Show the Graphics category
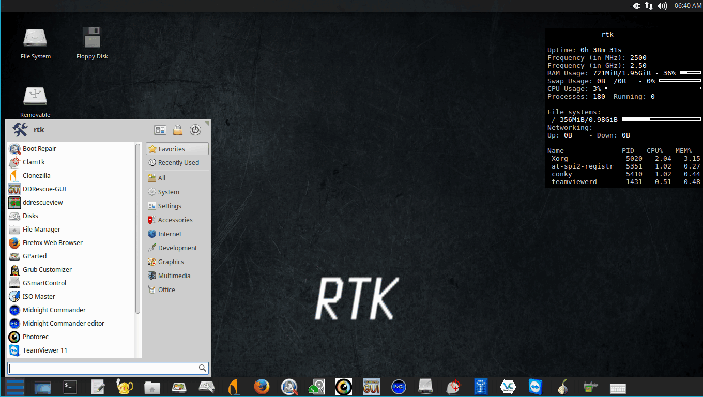Viewport: 703px width, 397px height. pyautogui.click(x=177, y=262)
